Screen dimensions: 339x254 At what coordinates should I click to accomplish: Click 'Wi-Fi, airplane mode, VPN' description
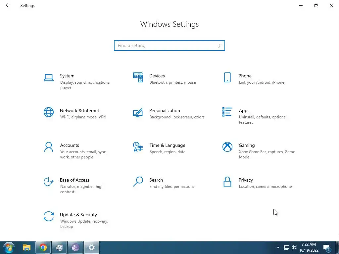point(83,117)
